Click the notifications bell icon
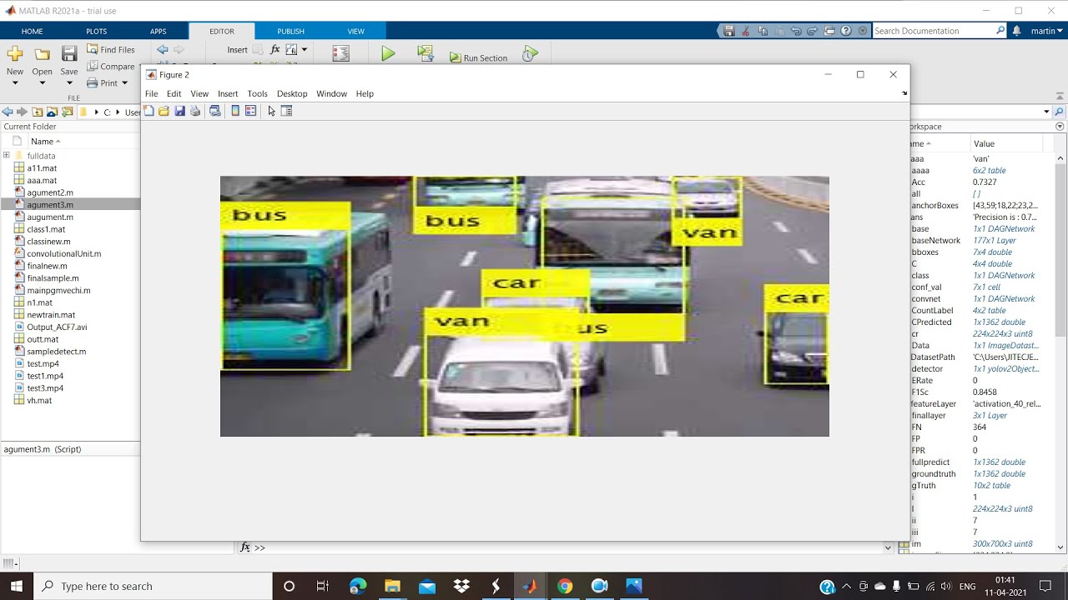 pyautogui.click(x=1016, y=31)
